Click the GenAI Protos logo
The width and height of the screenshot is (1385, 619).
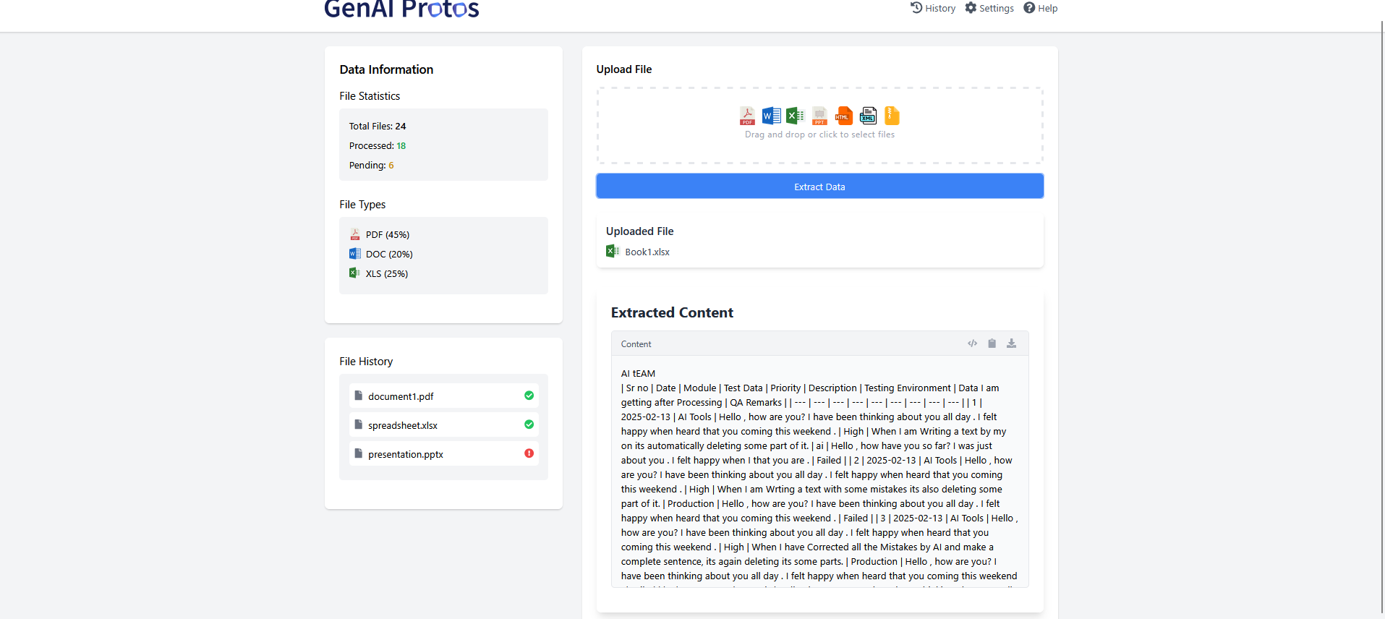[x=401, y=9]
